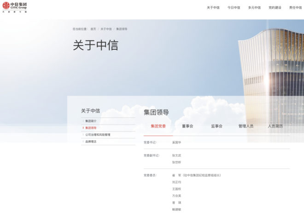
Task: Open the 党的建设 navigation menu
Action: [275, 8]
